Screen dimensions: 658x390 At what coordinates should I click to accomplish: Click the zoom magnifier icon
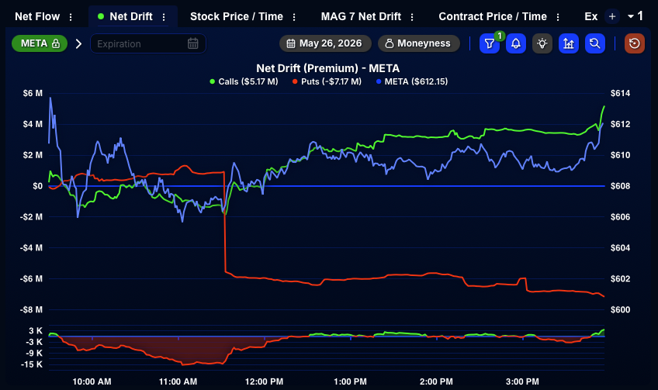click(595, 43)
